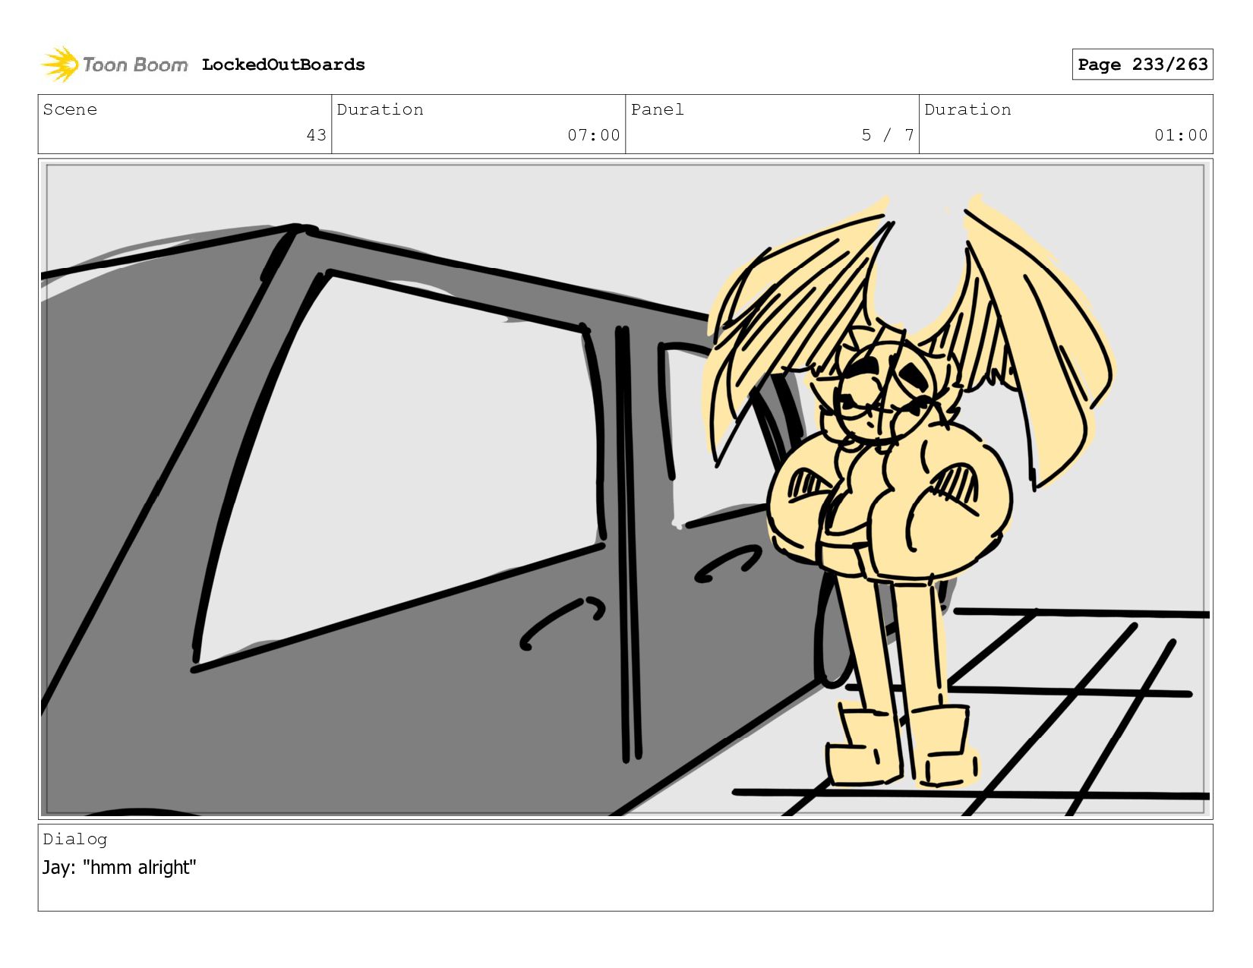Select the dialog text Jay: "hmm alright"
The image size is (1253, 968).
[x=119, y=867]
